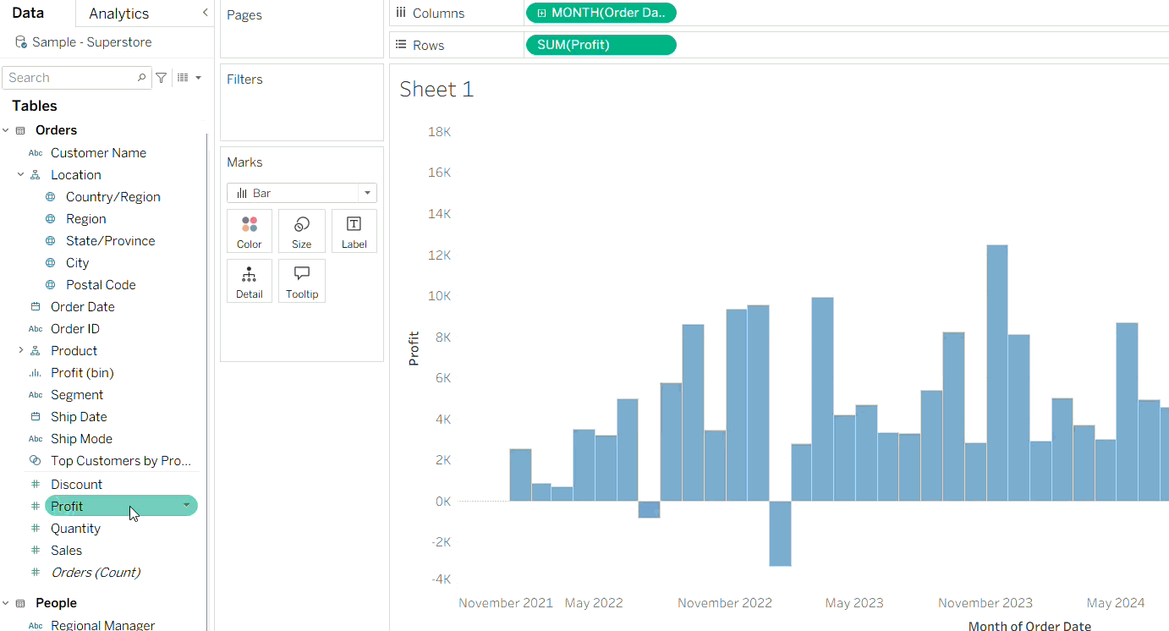Collapse the Location hierarchy
The image size is (1169, 631).
[21, 175]
